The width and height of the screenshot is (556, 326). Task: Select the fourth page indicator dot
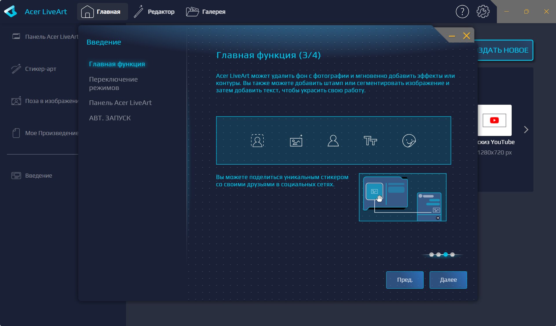pos(453,255)
